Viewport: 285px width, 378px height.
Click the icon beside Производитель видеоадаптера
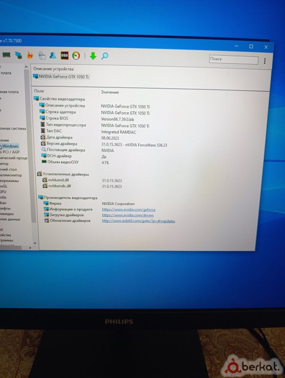(41, 198)
